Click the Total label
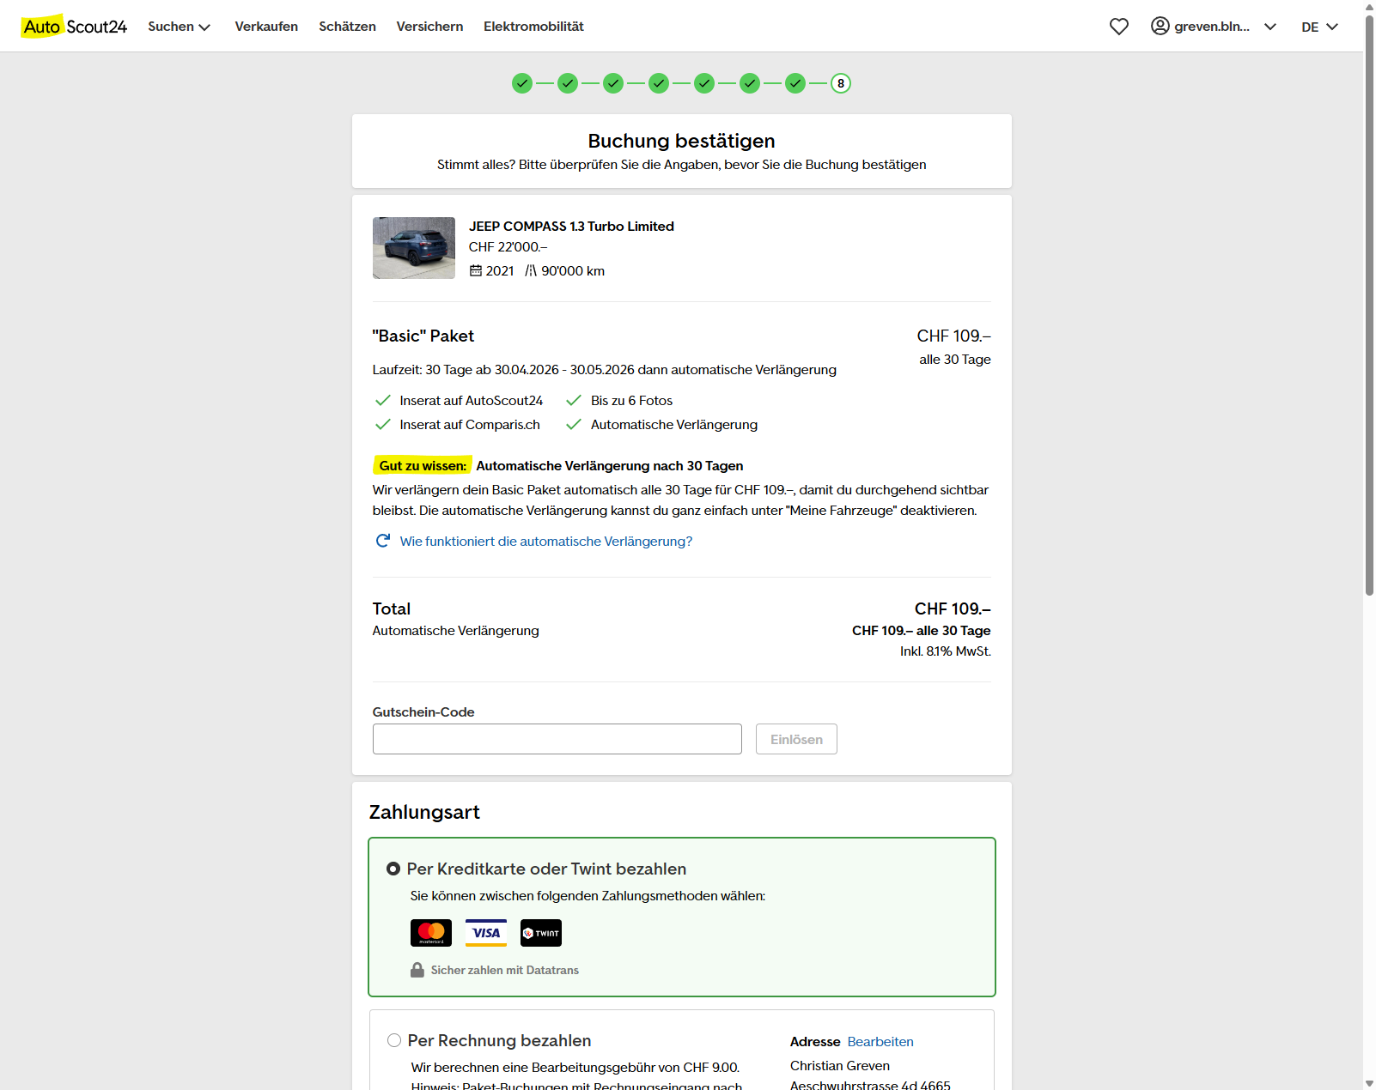1376x1090 pixels. 392,609
